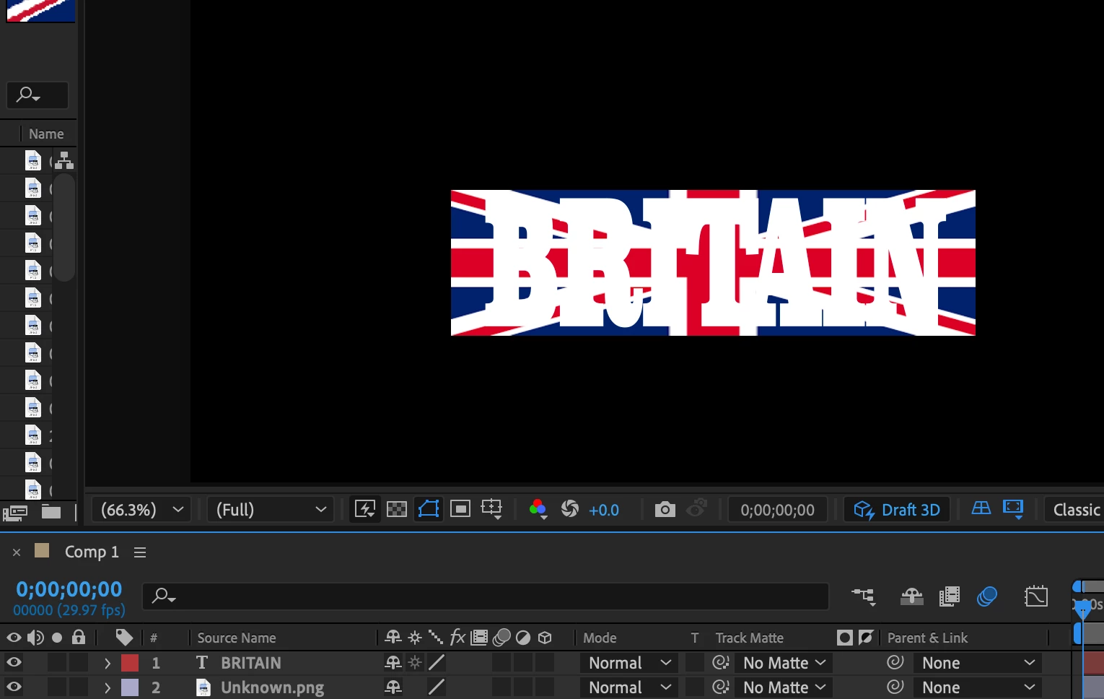Viewport: 1104px width, 699px height.
Task: Hide the BRITAIN layer
Action: pos(14,662)
